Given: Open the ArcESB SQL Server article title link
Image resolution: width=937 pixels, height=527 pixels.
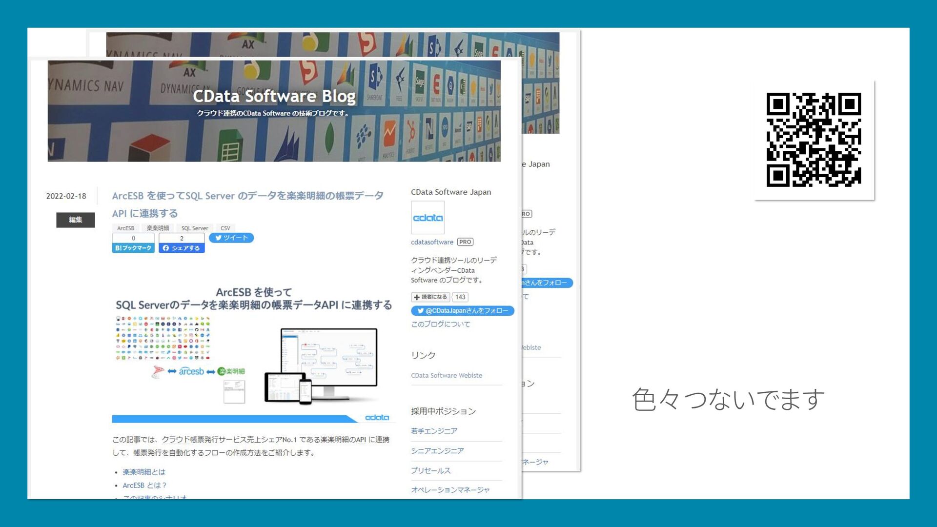Looking at the screenshot, I should coord(247,204).
